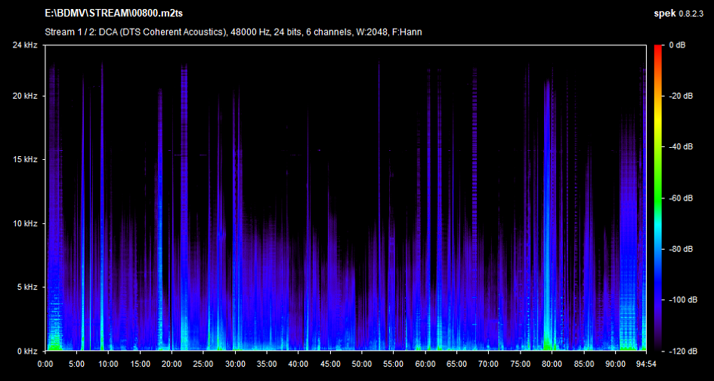This screenshot has height=381, width=714.
Task: Click the 0:00 time axis marker
Action: [45, 363]
